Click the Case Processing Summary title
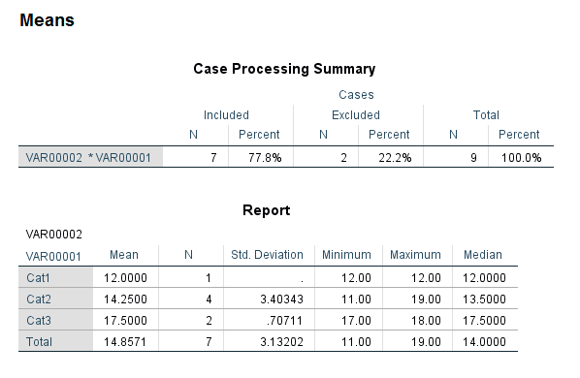Screen dimensions: 580x378 pos(284,69)
